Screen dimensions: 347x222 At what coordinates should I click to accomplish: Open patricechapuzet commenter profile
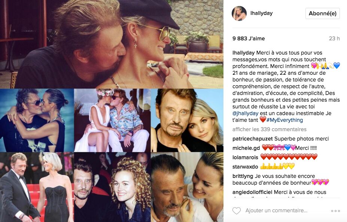253,139
